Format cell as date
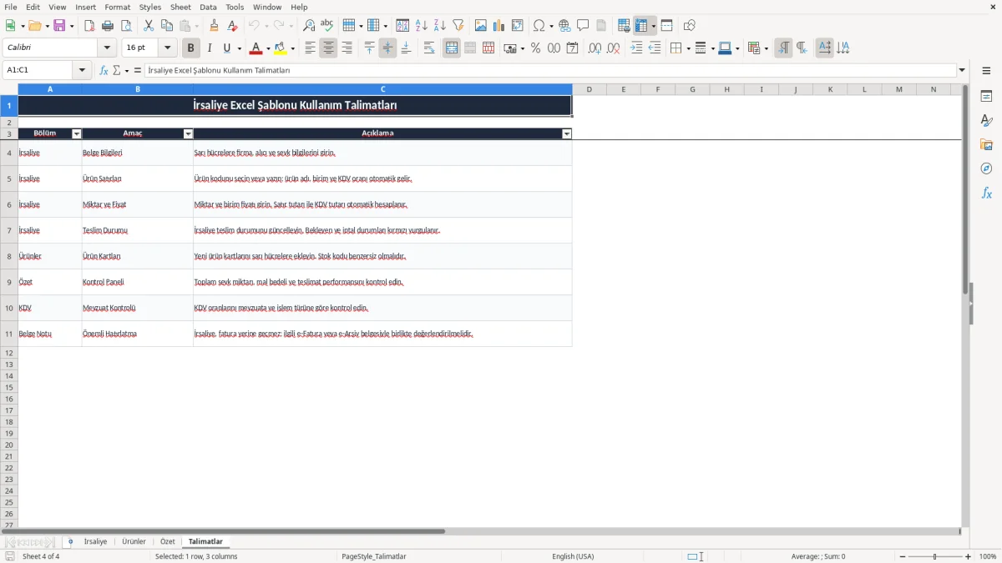Screen dimensions: 1002x563 [x=573, y=48]
